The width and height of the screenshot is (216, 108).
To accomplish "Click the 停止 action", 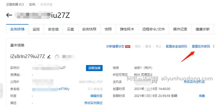I will (x=158, y=46).
